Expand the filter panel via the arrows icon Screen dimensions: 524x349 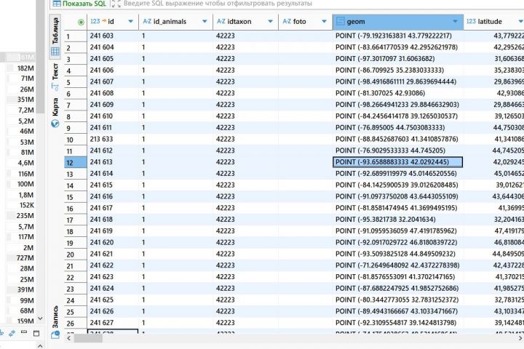click(116, 4)
